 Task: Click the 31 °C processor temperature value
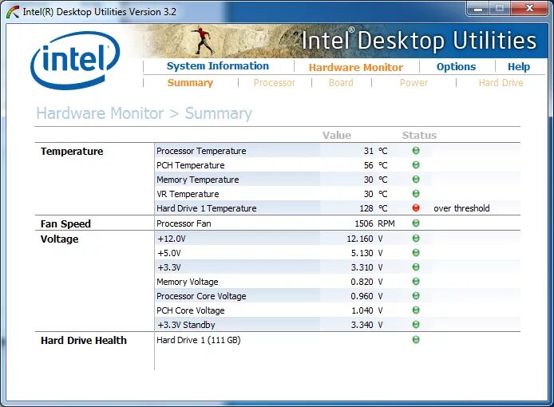375,151
